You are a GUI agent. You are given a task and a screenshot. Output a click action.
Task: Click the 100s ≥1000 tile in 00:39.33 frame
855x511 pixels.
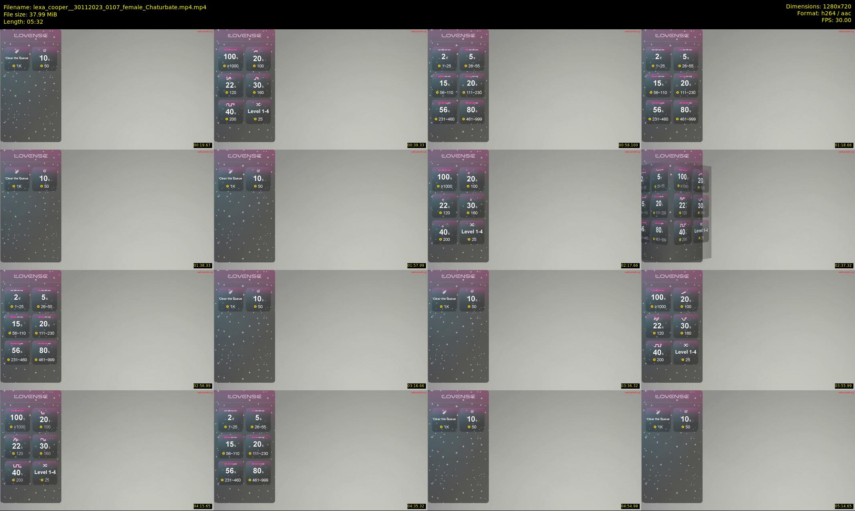coord(231,59)
